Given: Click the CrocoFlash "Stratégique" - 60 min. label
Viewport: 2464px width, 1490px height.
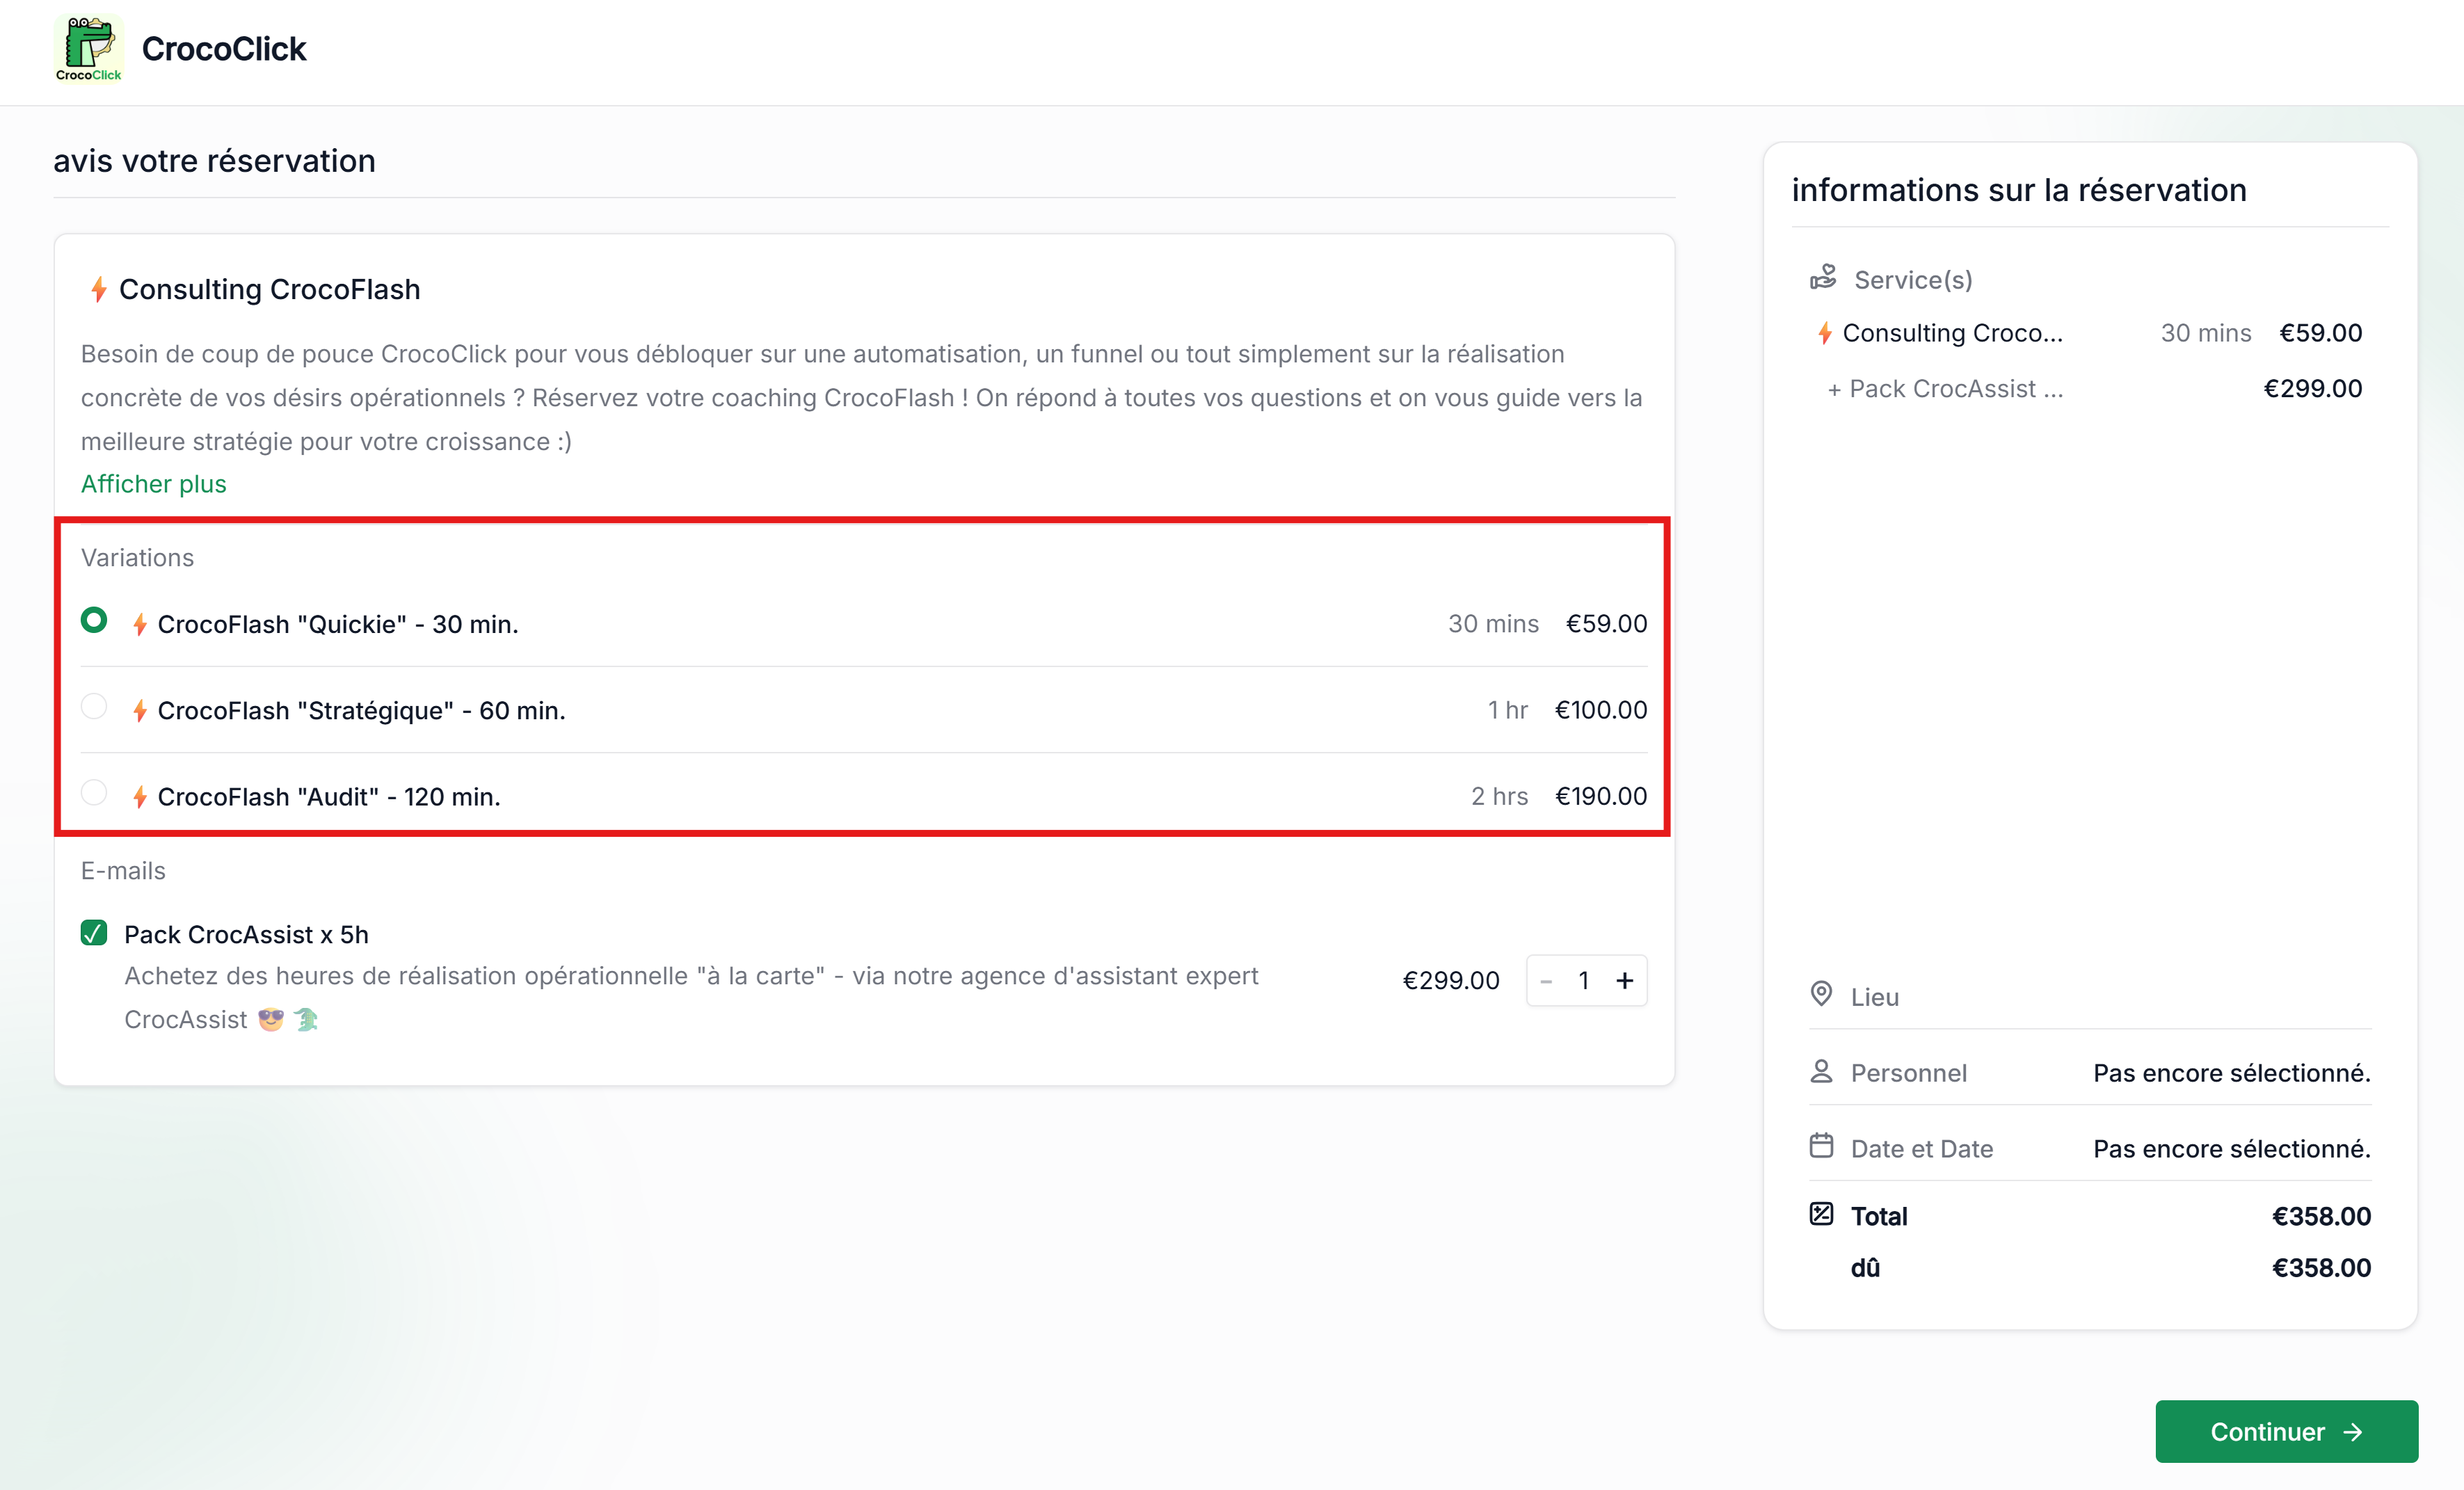Looking at the screenshot, I should click(362, 711).
